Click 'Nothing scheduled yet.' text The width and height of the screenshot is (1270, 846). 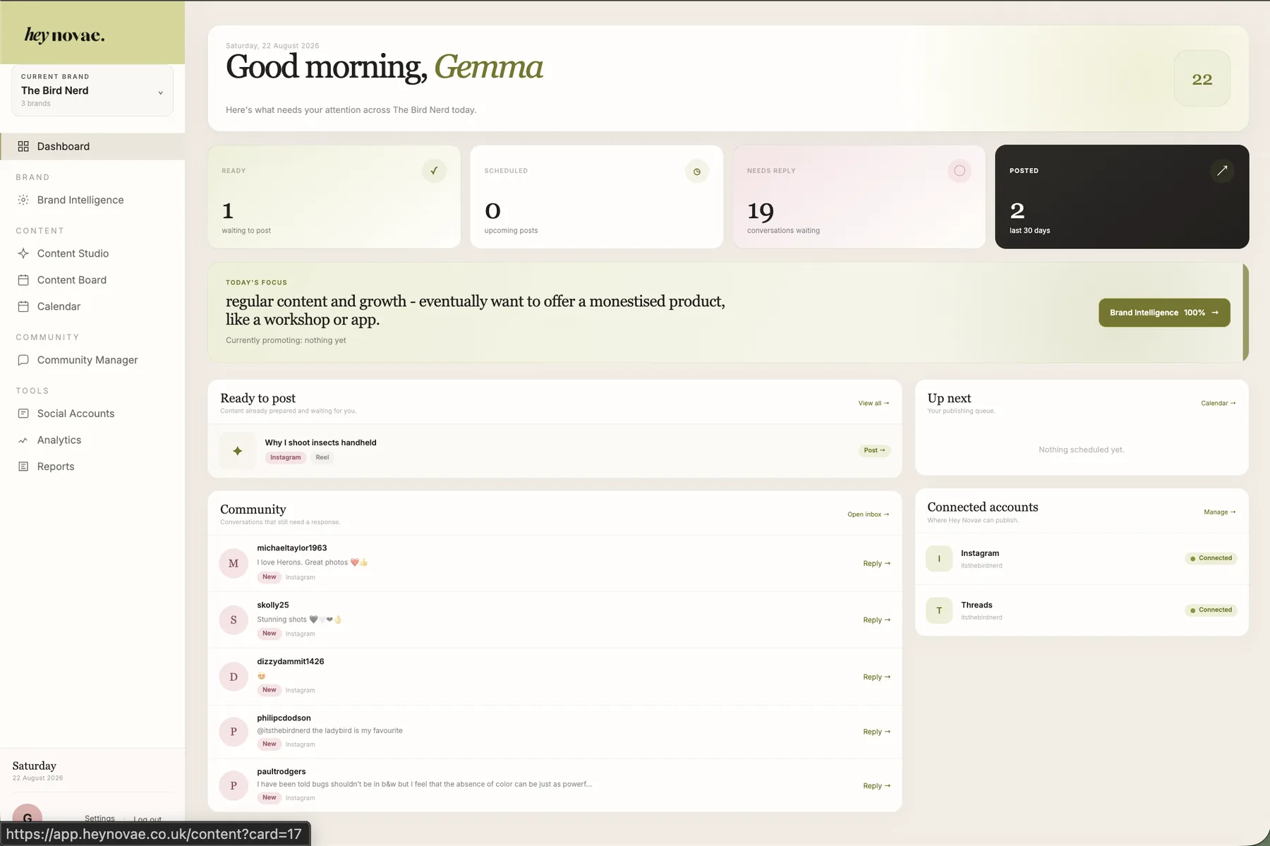click(1081, 449)
